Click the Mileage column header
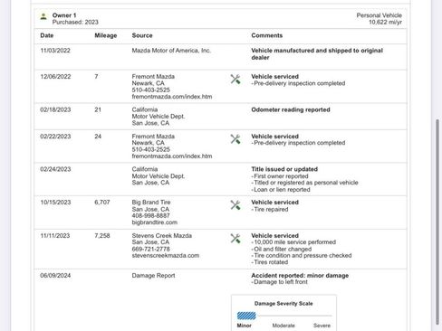442x331 pixels. [x=106, y=35]
